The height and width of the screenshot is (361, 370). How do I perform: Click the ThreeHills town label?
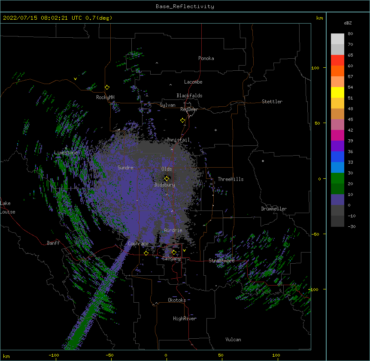coord(230,179)
